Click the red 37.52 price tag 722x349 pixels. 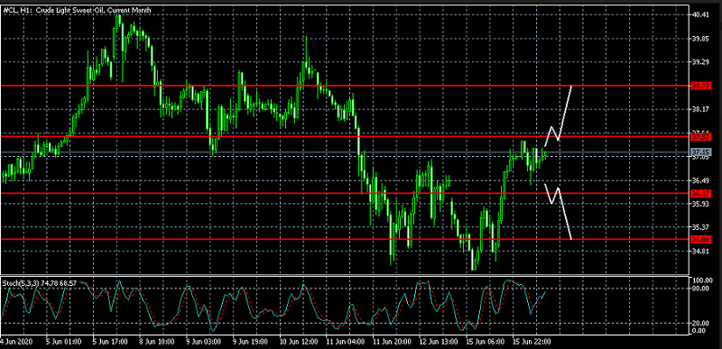(x=701, y=136)
